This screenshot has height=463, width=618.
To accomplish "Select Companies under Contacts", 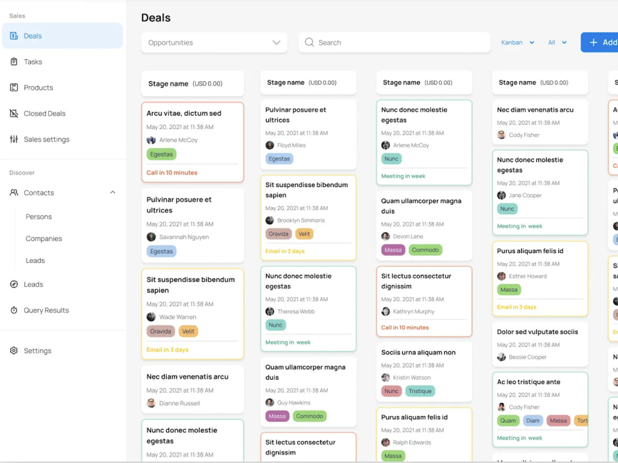I will pyautogui.click(x=44, y=238).
